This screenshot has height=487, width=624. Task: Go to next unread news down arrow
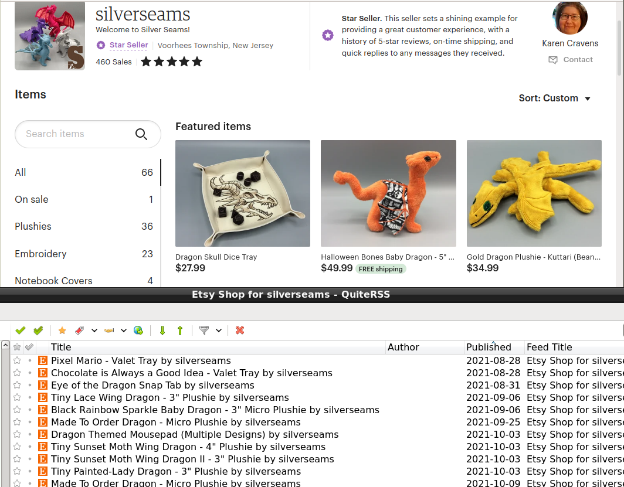pos(162,331)
